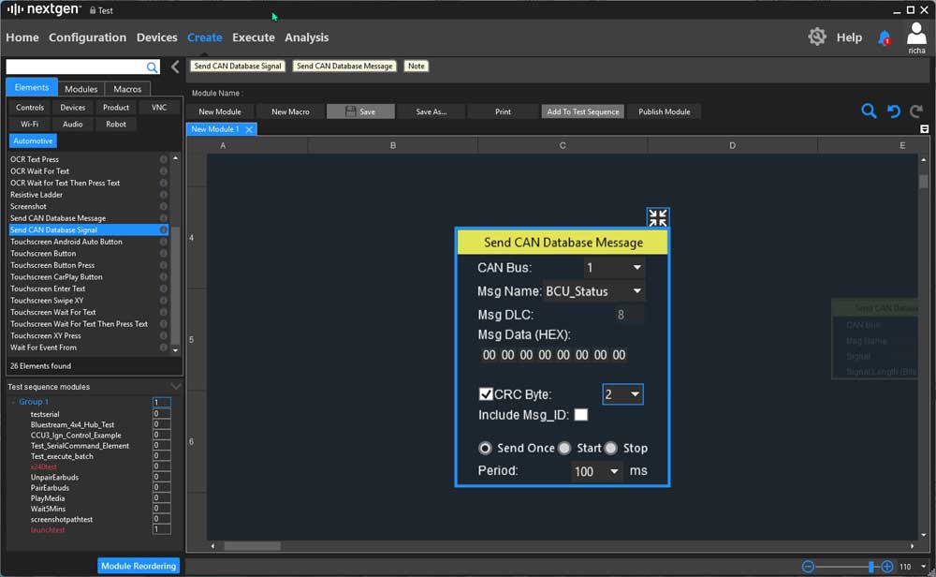936x577 pixels.
Task: Open the Execute menu
Action: [x=254, y=37]
